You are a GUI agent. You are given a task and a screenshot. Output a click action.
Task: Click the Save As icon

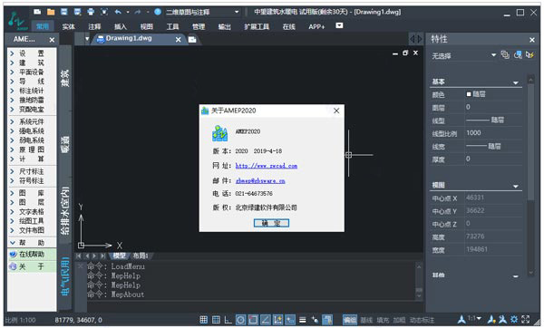pyautogui.click(x=77, y=12)
